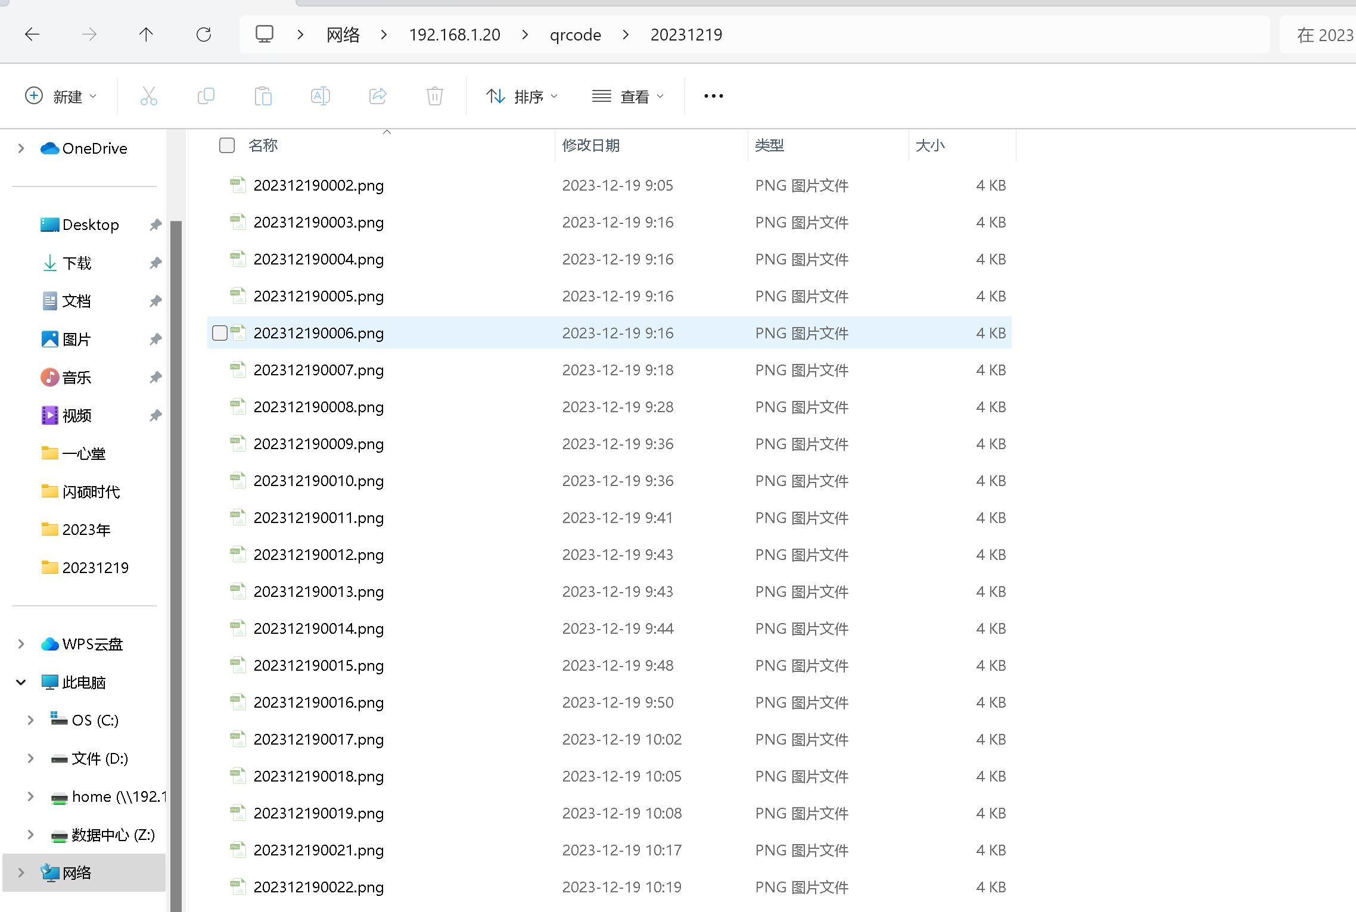
Task: Open the three-dot more options menu
Action: (713, 96)
